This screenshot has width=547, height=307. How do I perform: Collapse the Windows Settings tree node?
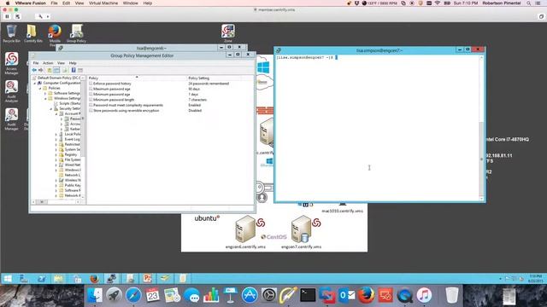click(x=45, y=99)
